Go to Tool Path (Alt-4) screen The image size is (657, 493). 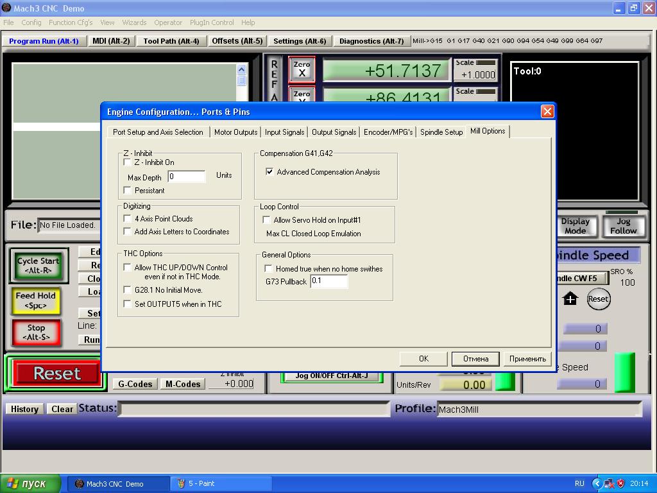pos(171,40)
